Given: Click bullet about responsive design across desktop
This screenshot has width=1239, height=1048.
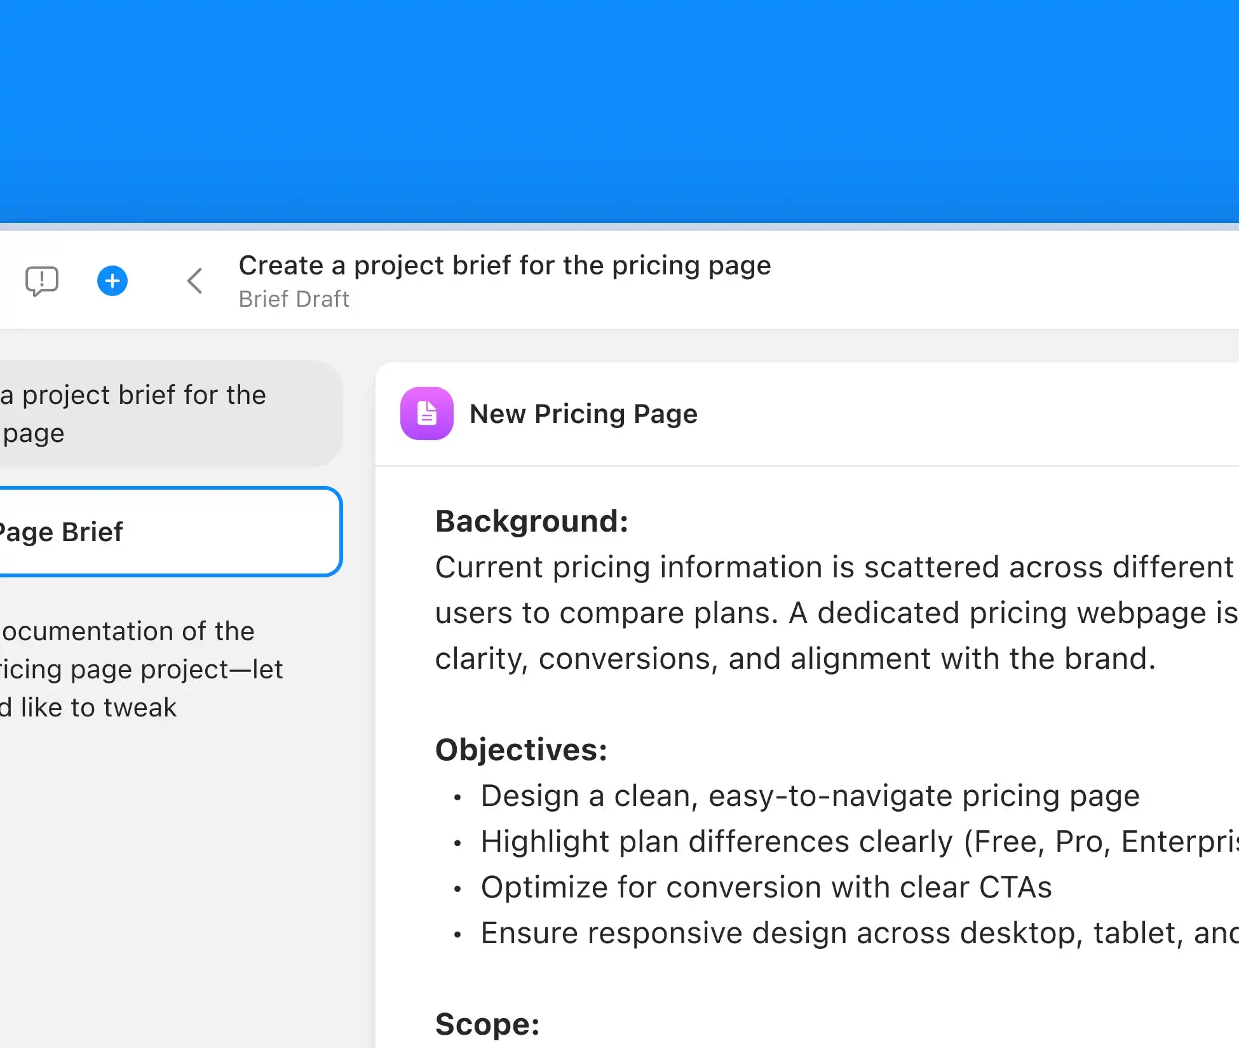Looking at the screenshot, I should point(858,934).
